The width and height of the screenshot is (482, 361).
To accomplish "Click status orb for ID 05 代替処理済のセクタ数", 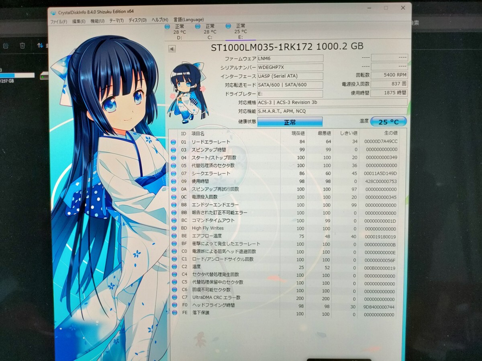I will pos(174,166).
